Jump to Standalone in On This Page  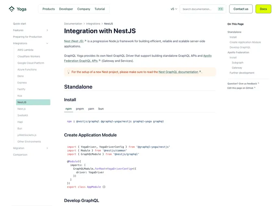pos(234,32)
